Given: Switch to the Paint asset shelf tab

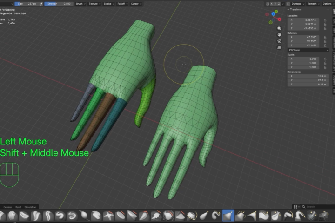Looking at the screenshot, I should [18, 207].
